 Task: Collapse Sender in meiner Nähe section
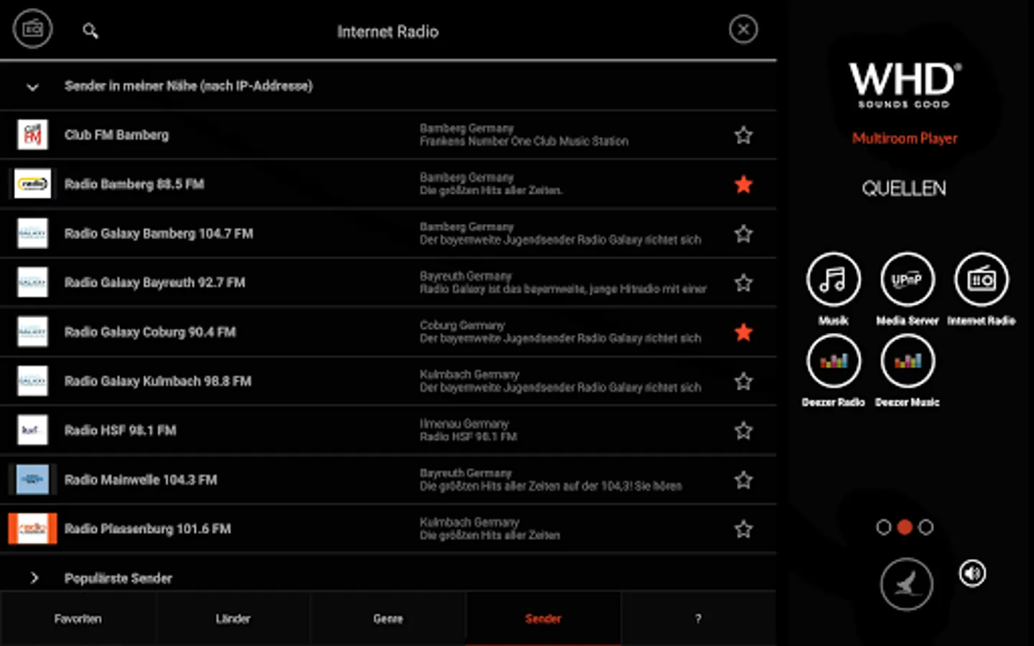coord(32,87)
